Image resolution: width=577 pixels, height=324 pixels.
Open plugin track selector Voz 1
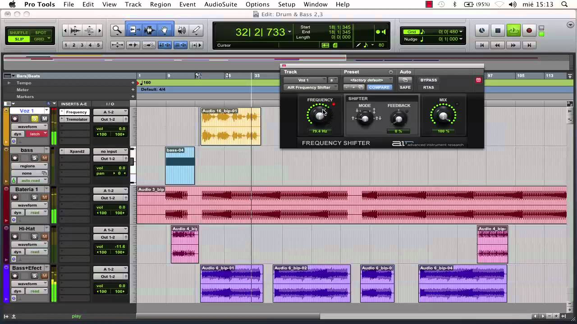tap(304, 80)
